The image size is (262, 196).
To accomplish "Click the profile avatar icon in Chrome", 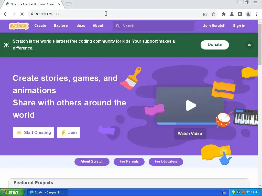I will point(248,14).
